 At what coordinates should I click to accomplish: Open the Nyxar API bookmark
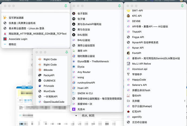[x=138, y=48]
